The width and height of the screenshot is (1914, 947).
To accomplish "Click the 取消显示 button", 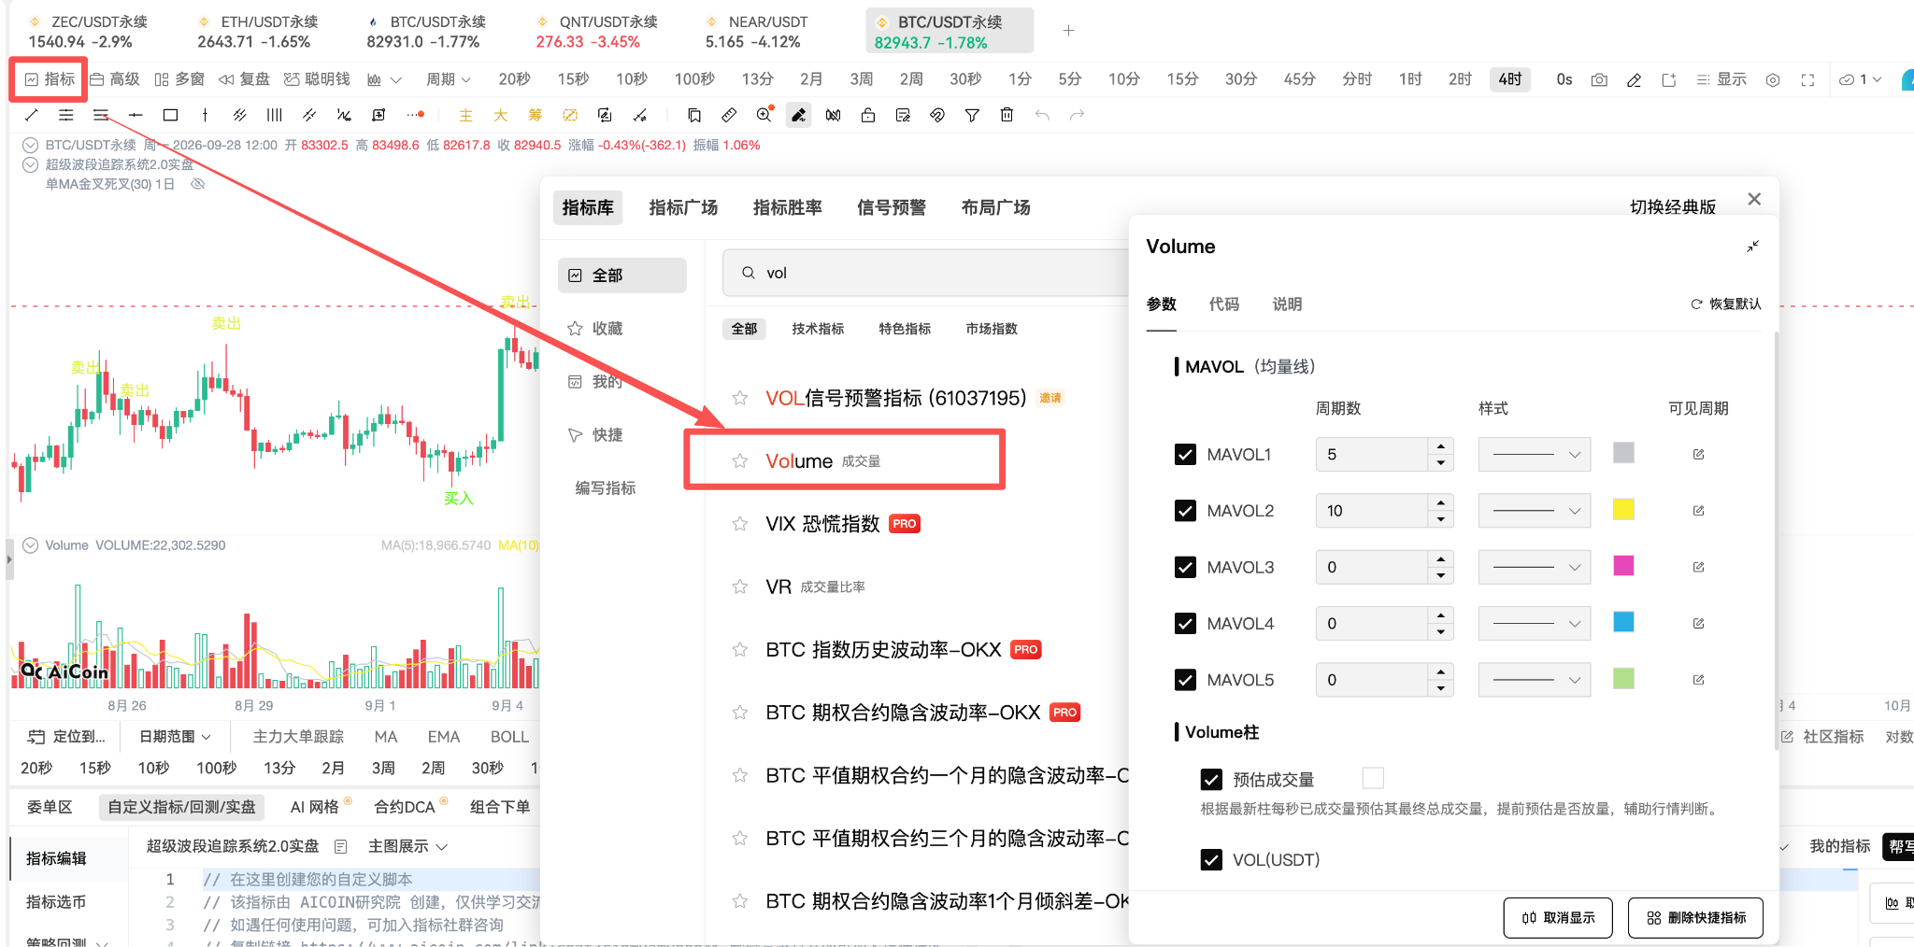I will [1558, 918].
